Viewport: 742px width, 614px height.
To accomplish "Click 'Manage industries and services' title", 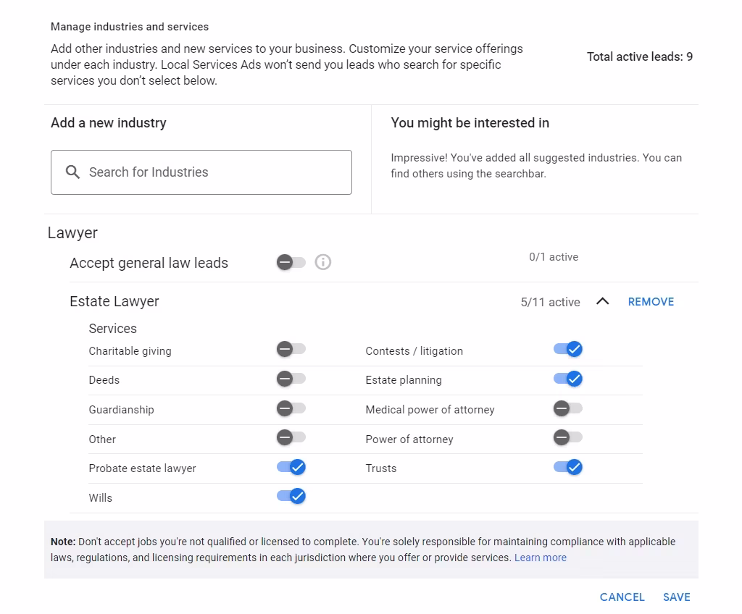I will (130, 27).
